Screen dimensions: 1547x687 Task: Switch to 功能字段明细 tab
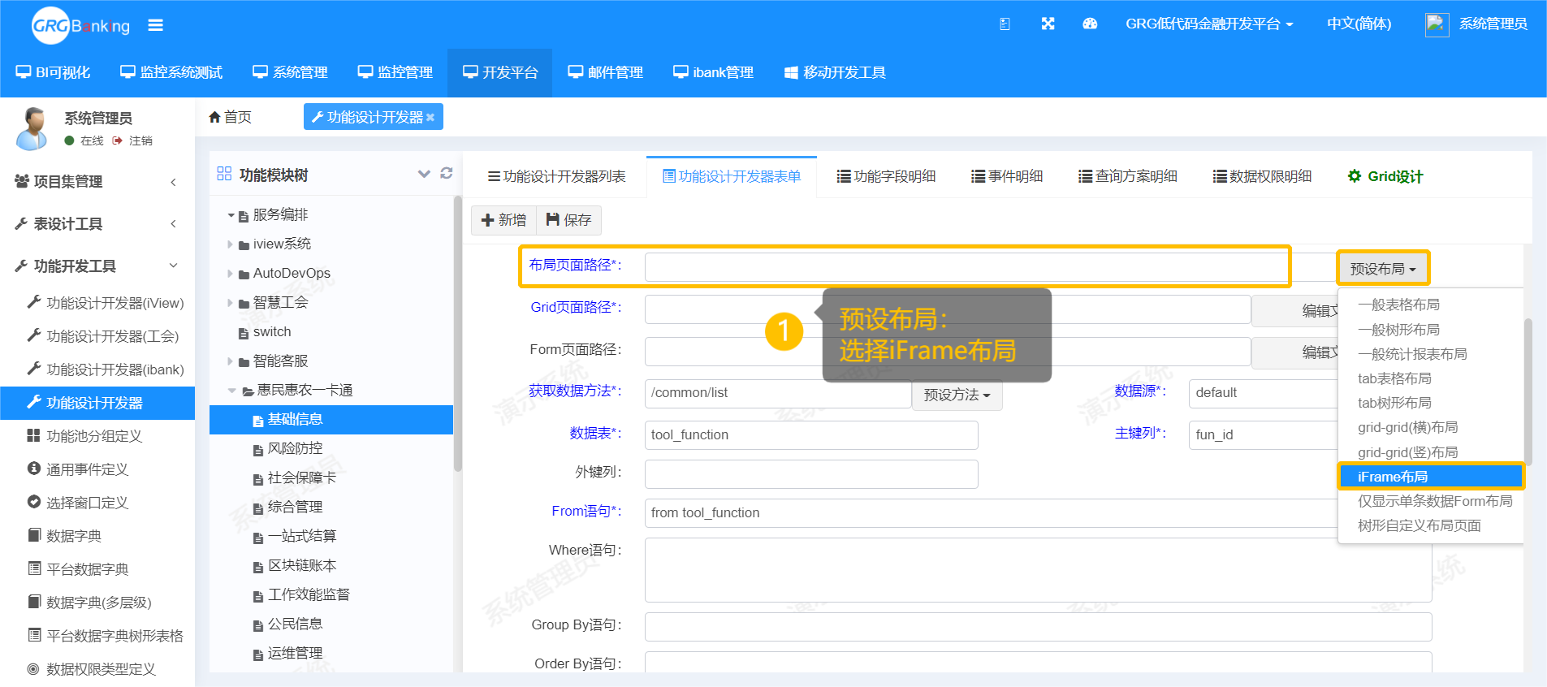[x=887, y=176]
